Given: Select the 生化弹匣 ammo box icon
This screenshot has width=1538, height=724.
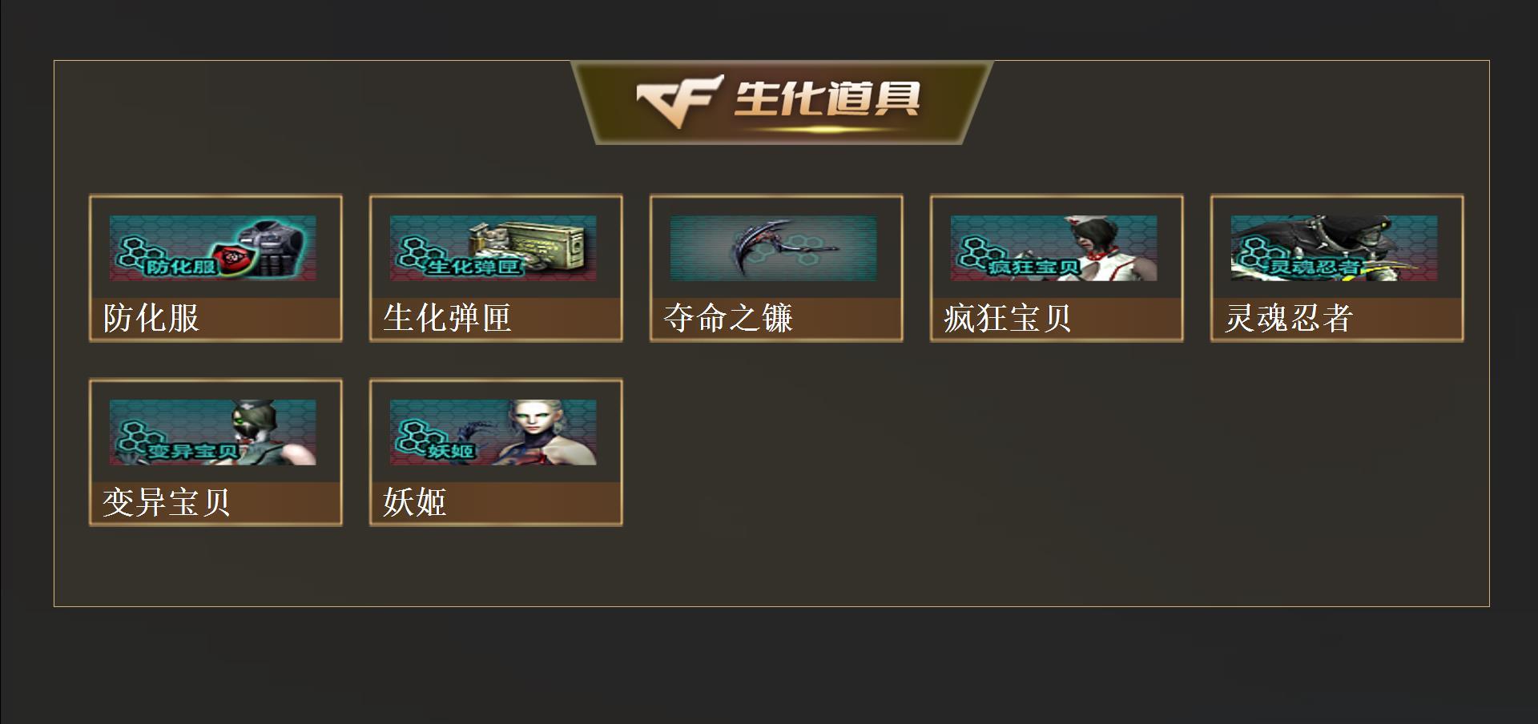Looking at the screenshot, I should coord(493,247).
